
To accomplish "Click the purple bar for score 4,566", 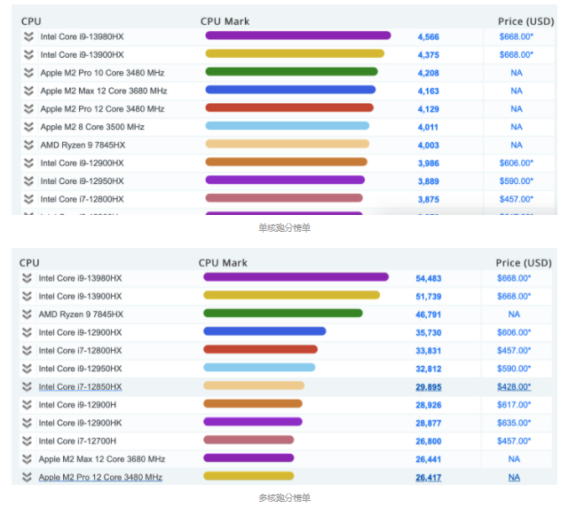I will coord(298,36).
